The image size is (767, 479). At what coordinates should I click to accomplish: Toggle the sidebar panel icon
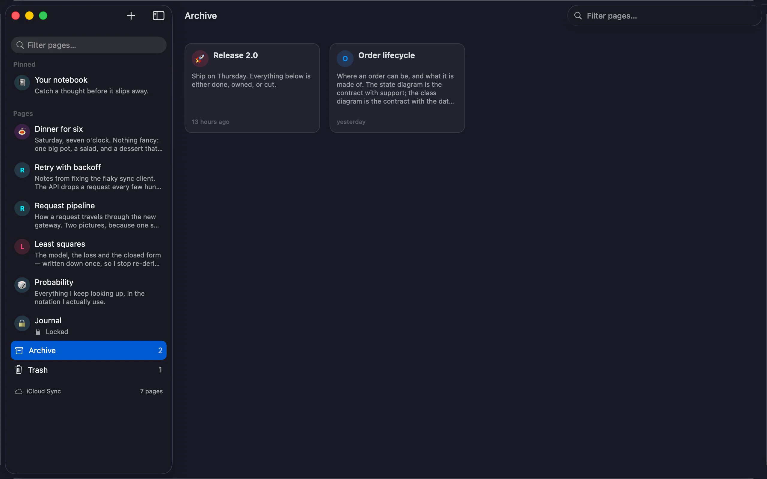pos(158,16)
